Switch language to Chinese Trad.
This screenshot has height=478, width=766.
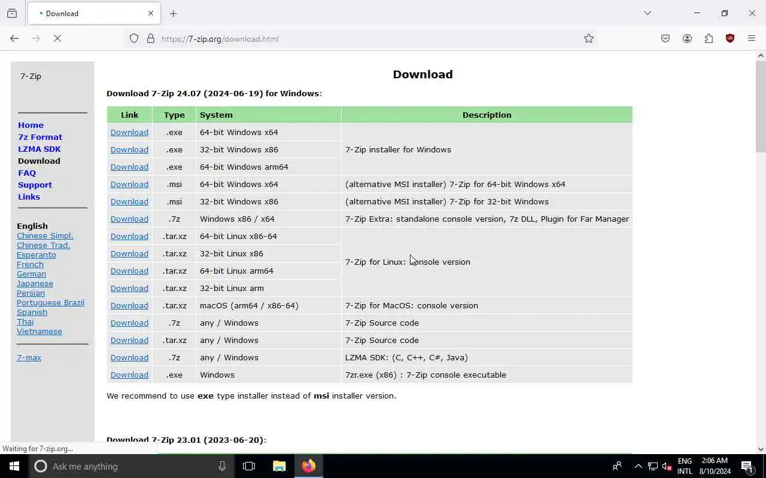[44, 245]
